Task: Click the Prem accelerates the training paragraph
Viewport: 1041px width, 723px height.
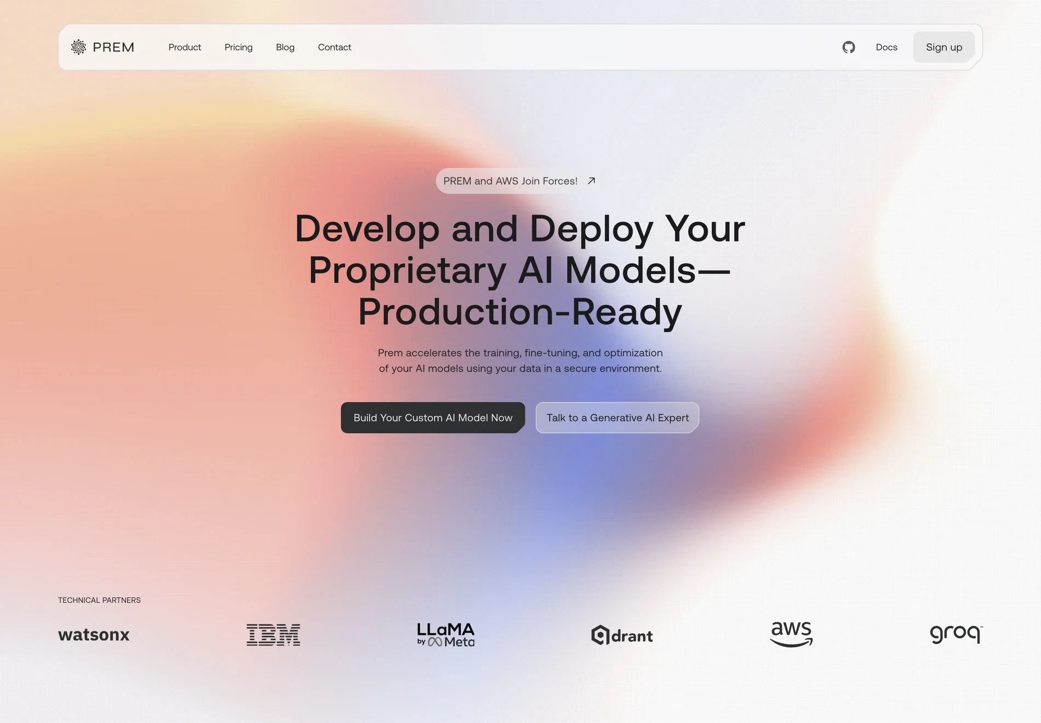Action: point(520,361)
